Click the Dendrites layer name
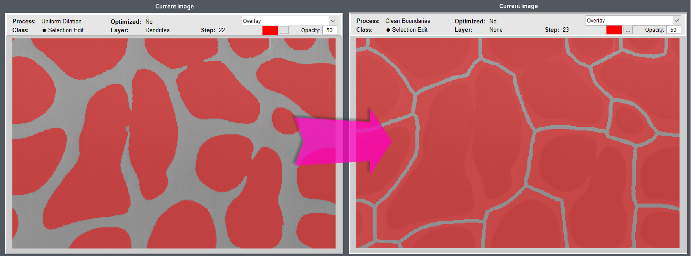691x256 pixels. click(x=157, y=30)
